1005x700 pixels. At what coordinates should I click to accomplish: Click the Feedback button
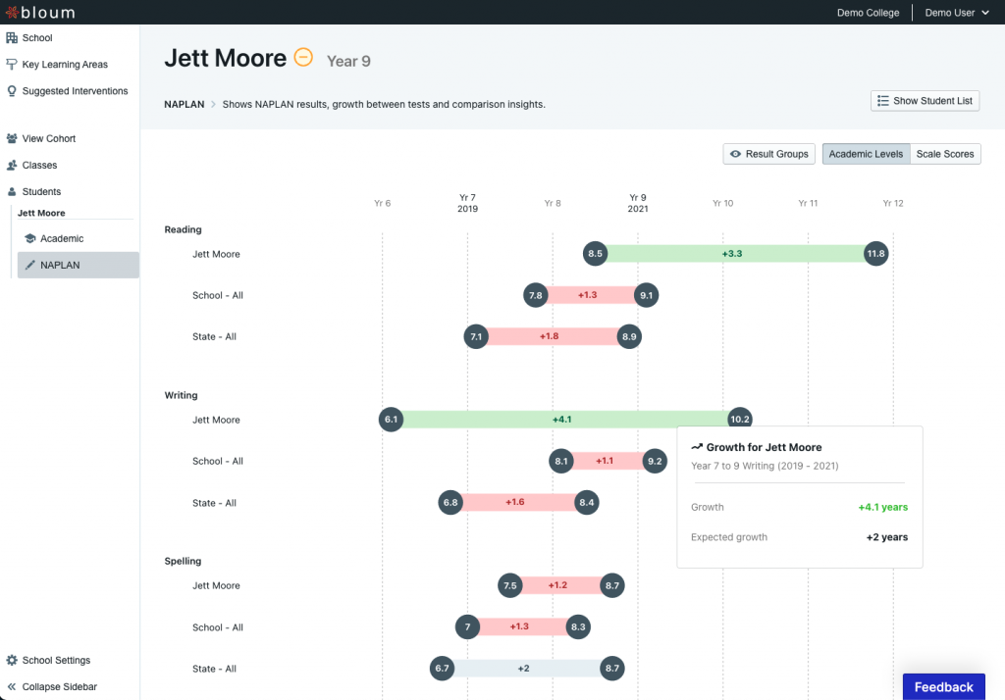(943, 686)
